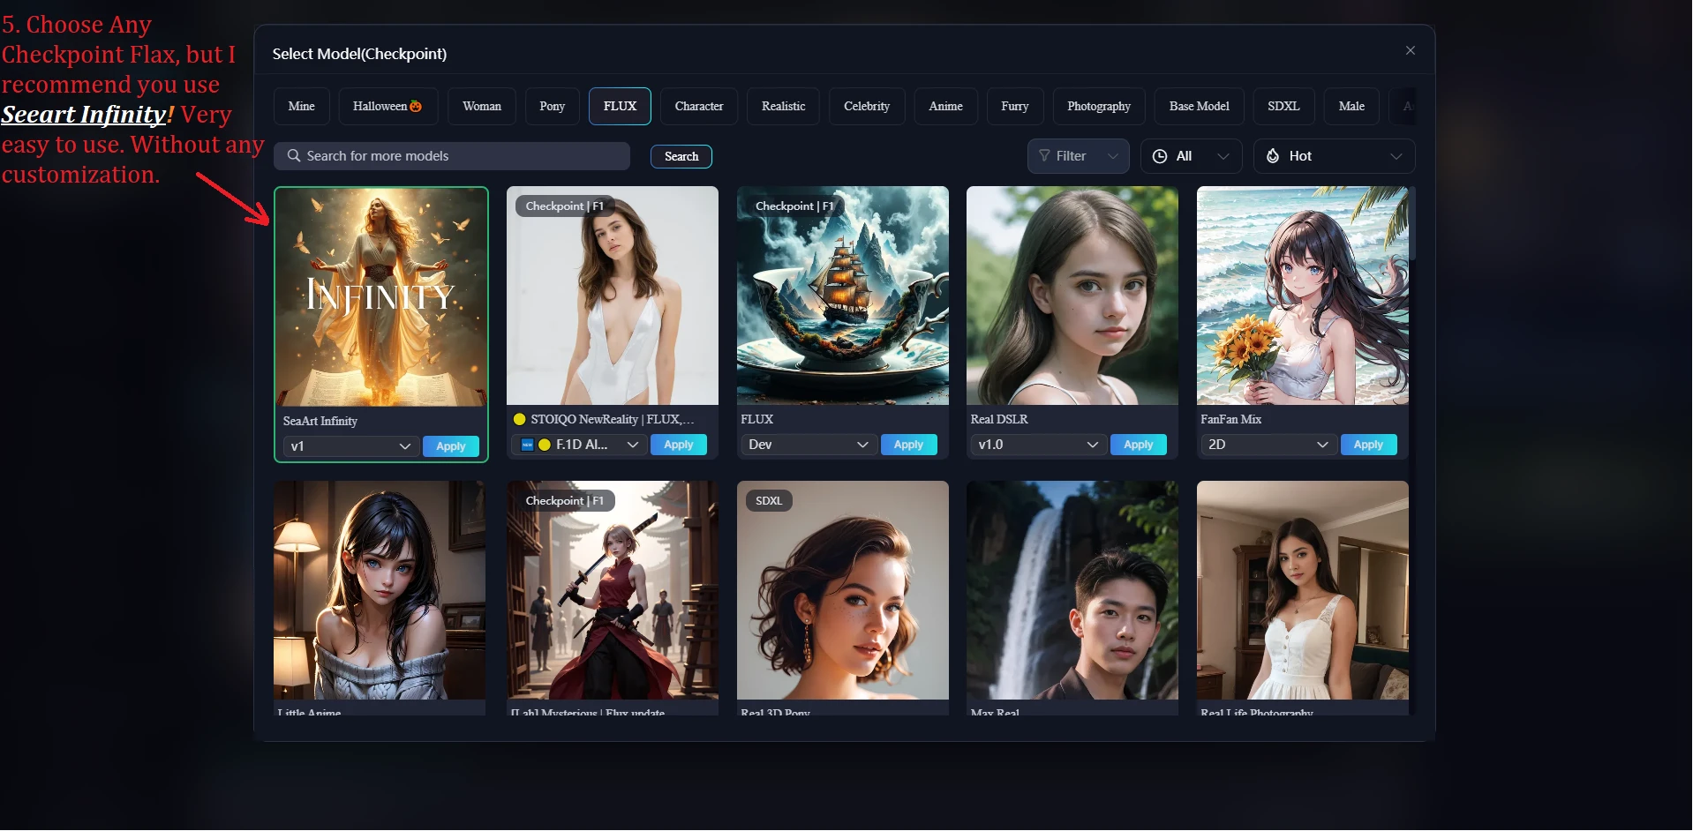Open the Furry tab
Image resolution: width=1693 pixels, height=831 pixels.
(1014, 106)
